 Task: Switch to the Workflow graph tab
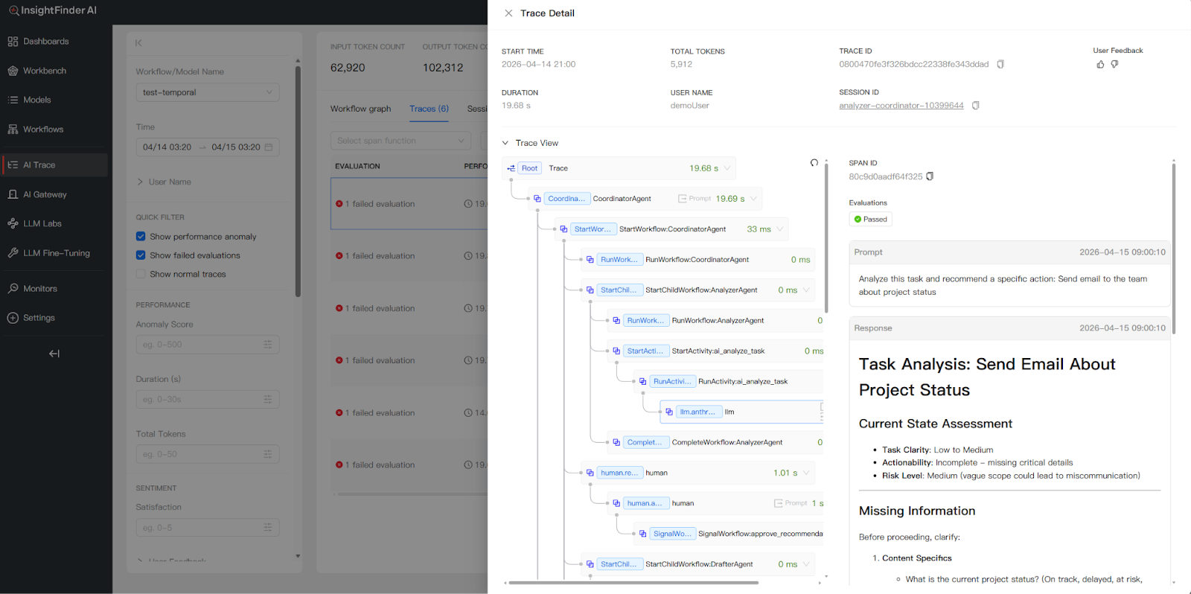click(x=360, y=109)
